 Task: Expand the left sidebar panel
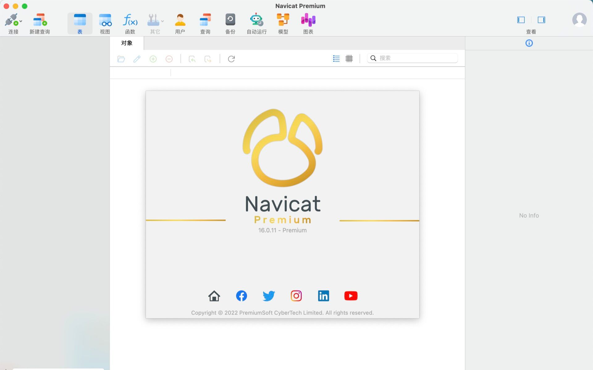click(520, 20)
